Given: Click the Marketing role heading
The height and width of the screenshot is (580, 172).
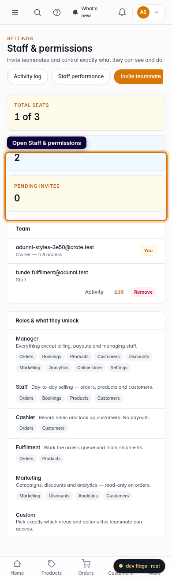Looking at the screenshot, I should (29, 478).
